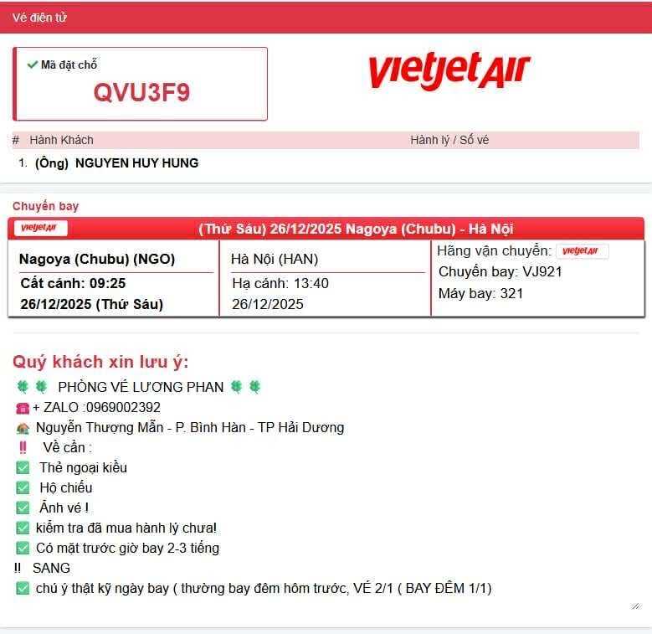652x634 pixels.
Task: Click the booking code QVU3F9
Action: (141, 93)
